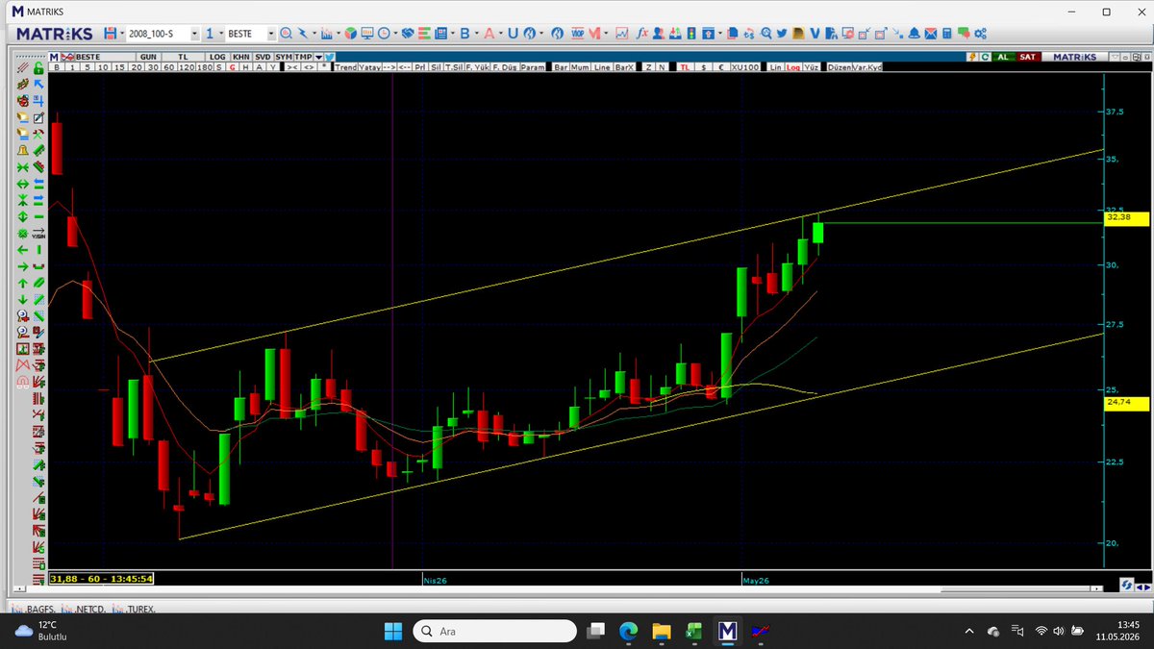The width and height of the screenshot is (1154, 649).
Task: Select the 60 minute period button
Action: click(169, 67)
